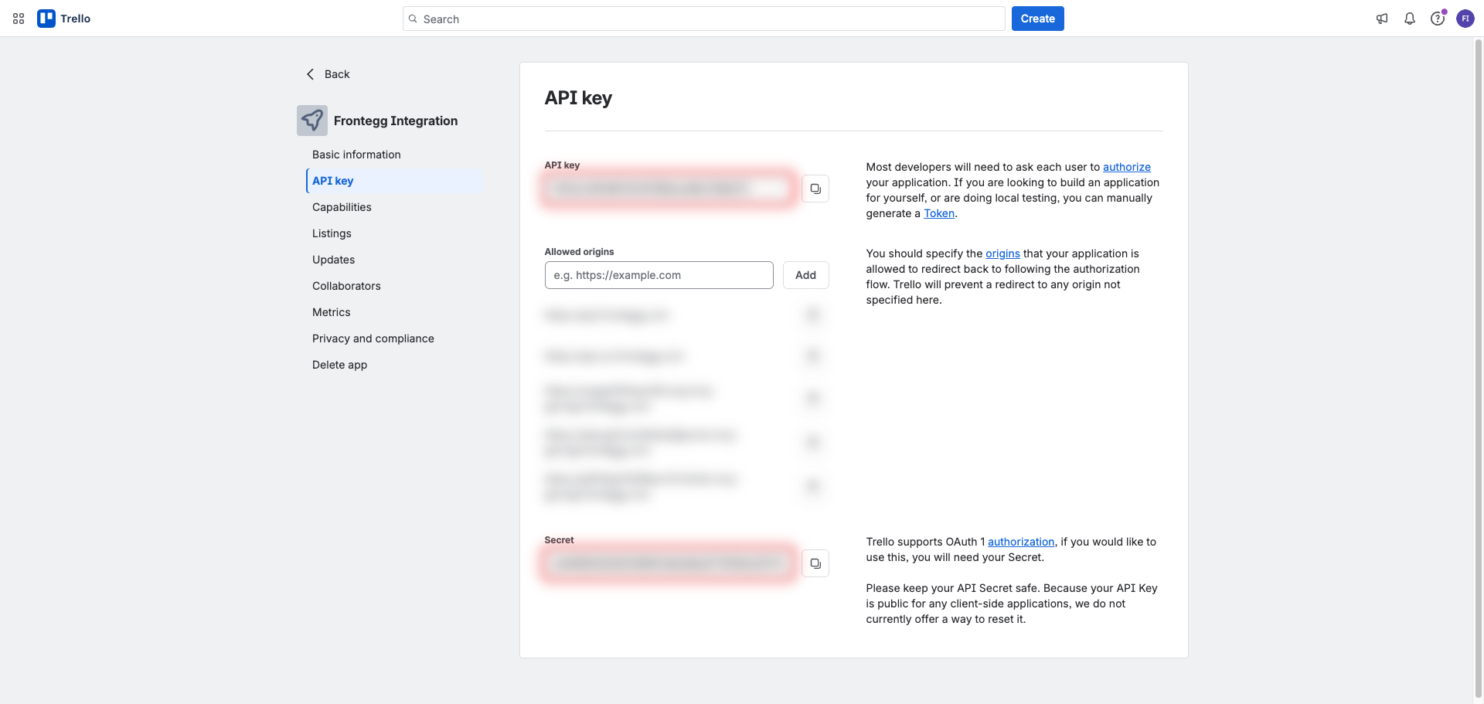The image size is (1484, 704).
Task: Follow the OAuth authorization link
Action: coord(1021,542)
